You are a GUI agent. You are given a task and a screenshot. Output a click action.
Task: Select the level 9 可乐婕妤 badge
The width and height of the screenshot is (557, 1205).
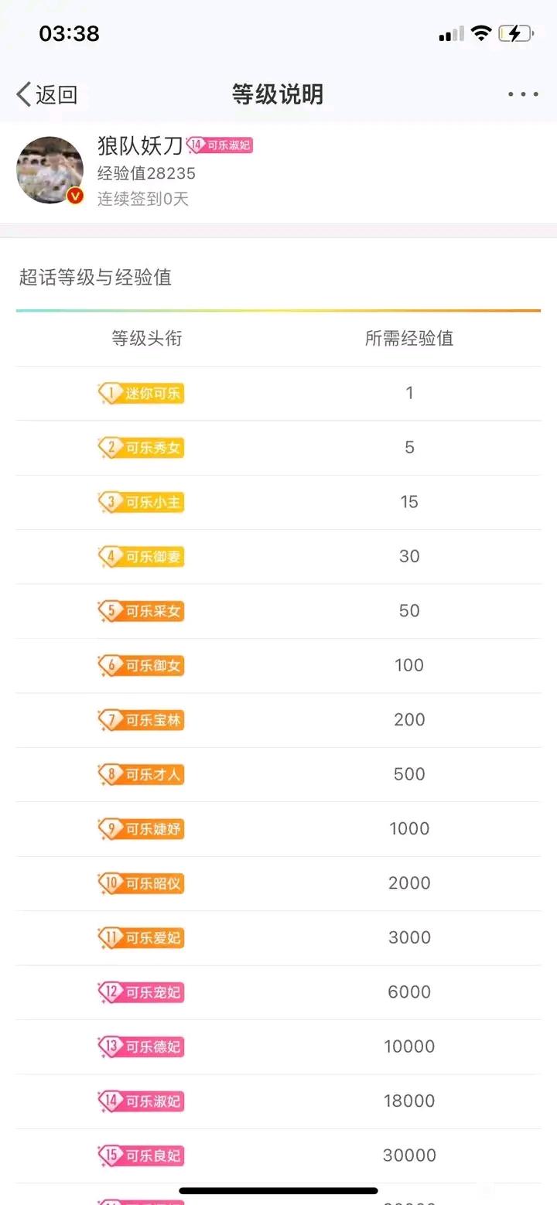point(141,829)
